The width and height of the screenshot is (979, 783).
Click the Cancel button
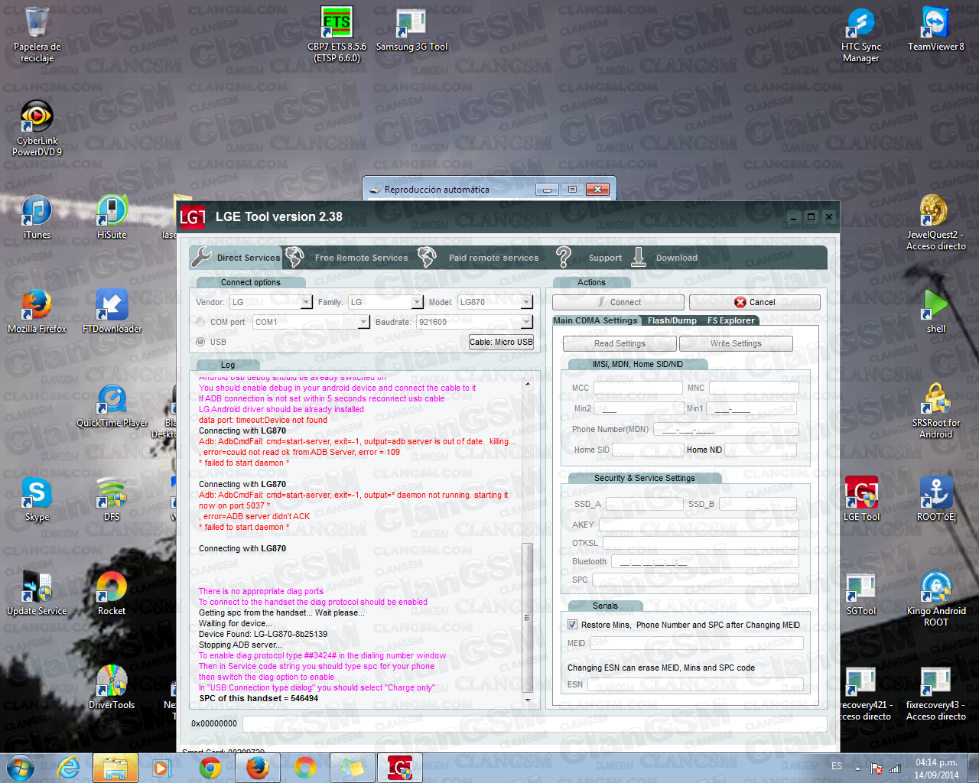point(755,302)
